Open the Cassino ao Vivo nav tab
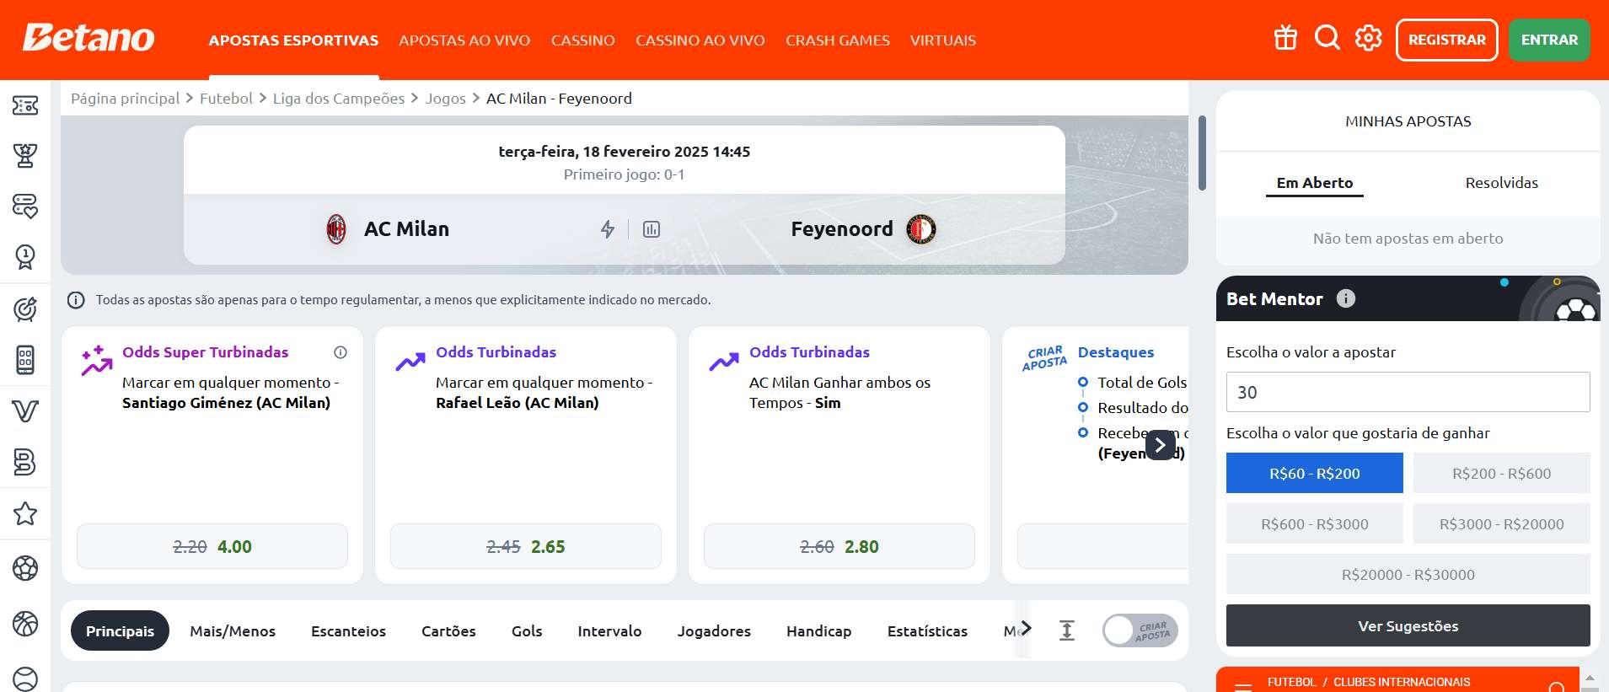Screen dimensions: 1609x692 click(x=700, y=40)
